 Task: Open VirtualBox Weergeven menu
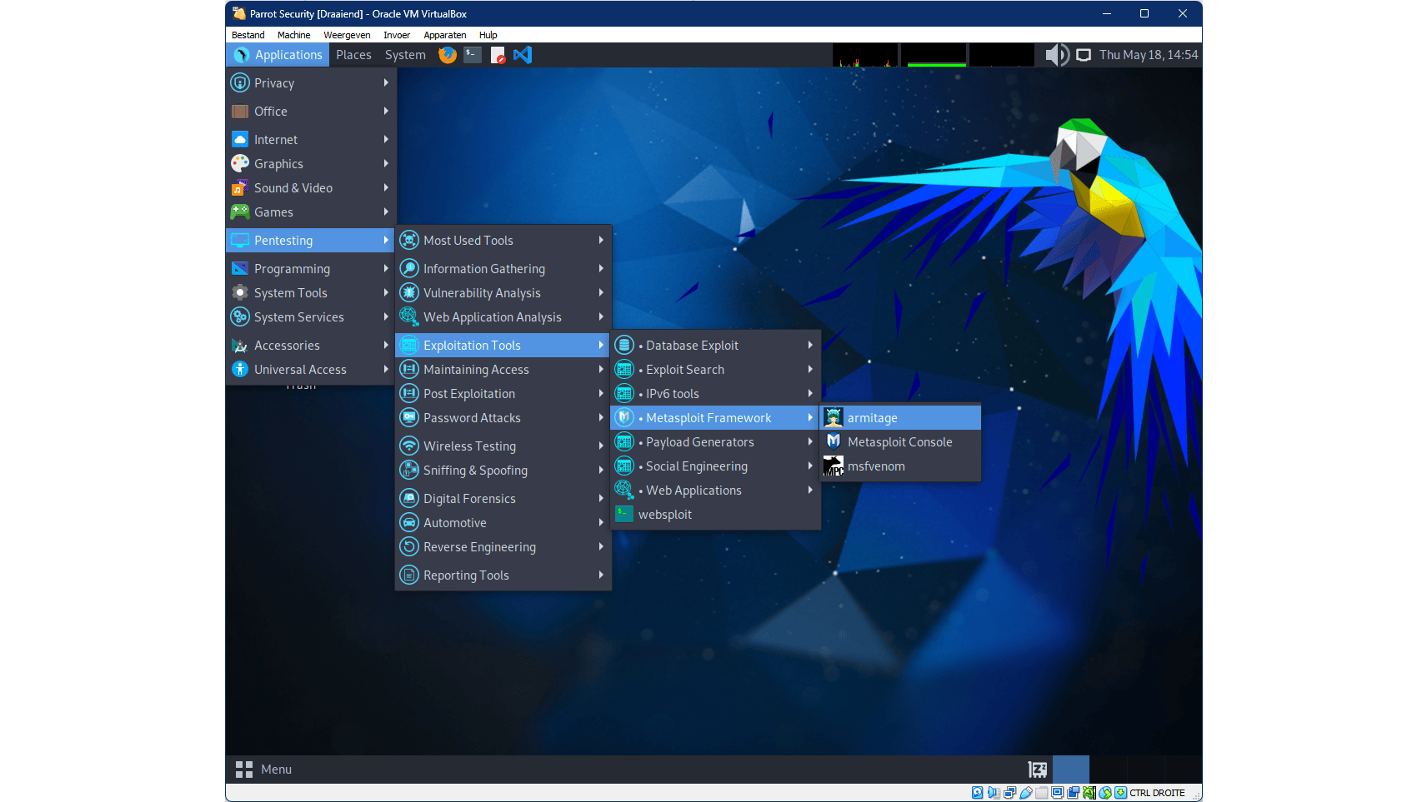(x=347, y=35)
